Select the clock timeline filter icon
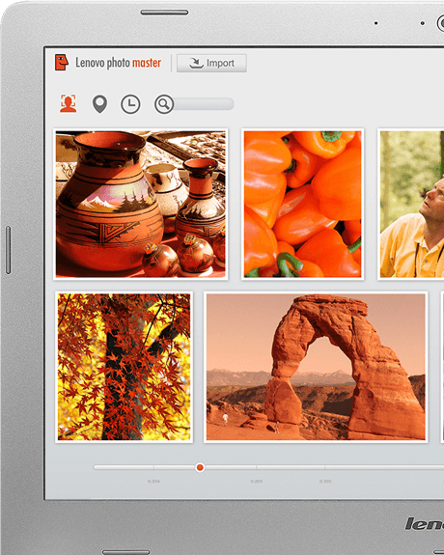Image resolution: width=444 pixels, height=555 pixels. pos(130,104)
